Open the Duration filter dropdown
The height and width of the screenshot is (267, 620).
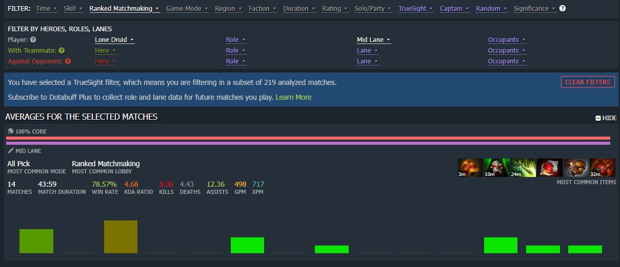[x=299, y=9]
